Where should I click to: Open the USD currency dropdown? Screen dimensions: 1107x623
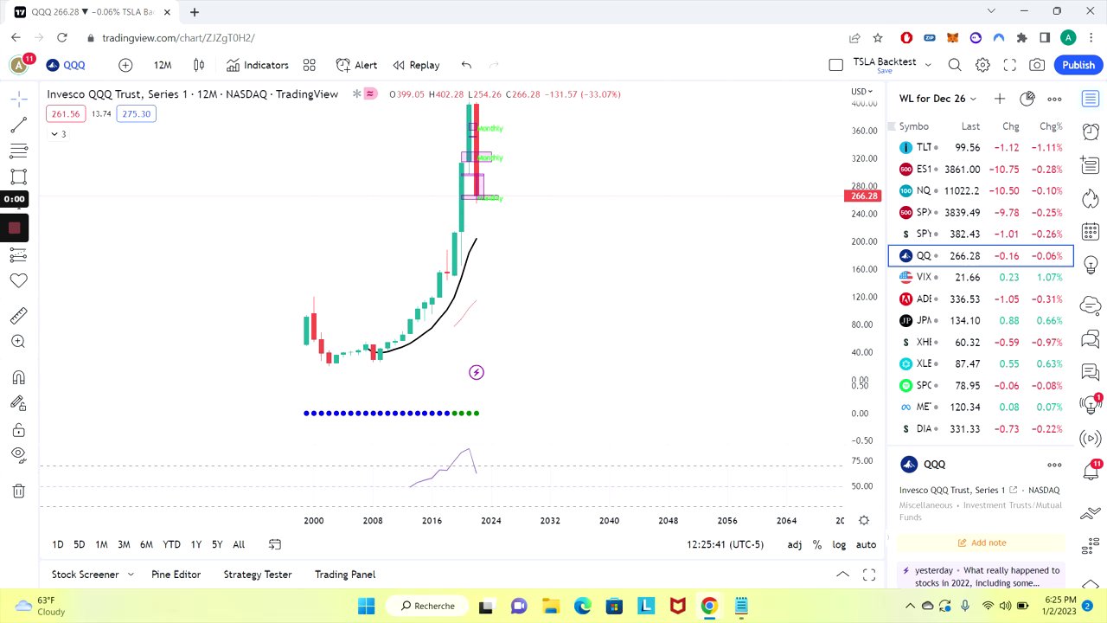click(861, 92)
